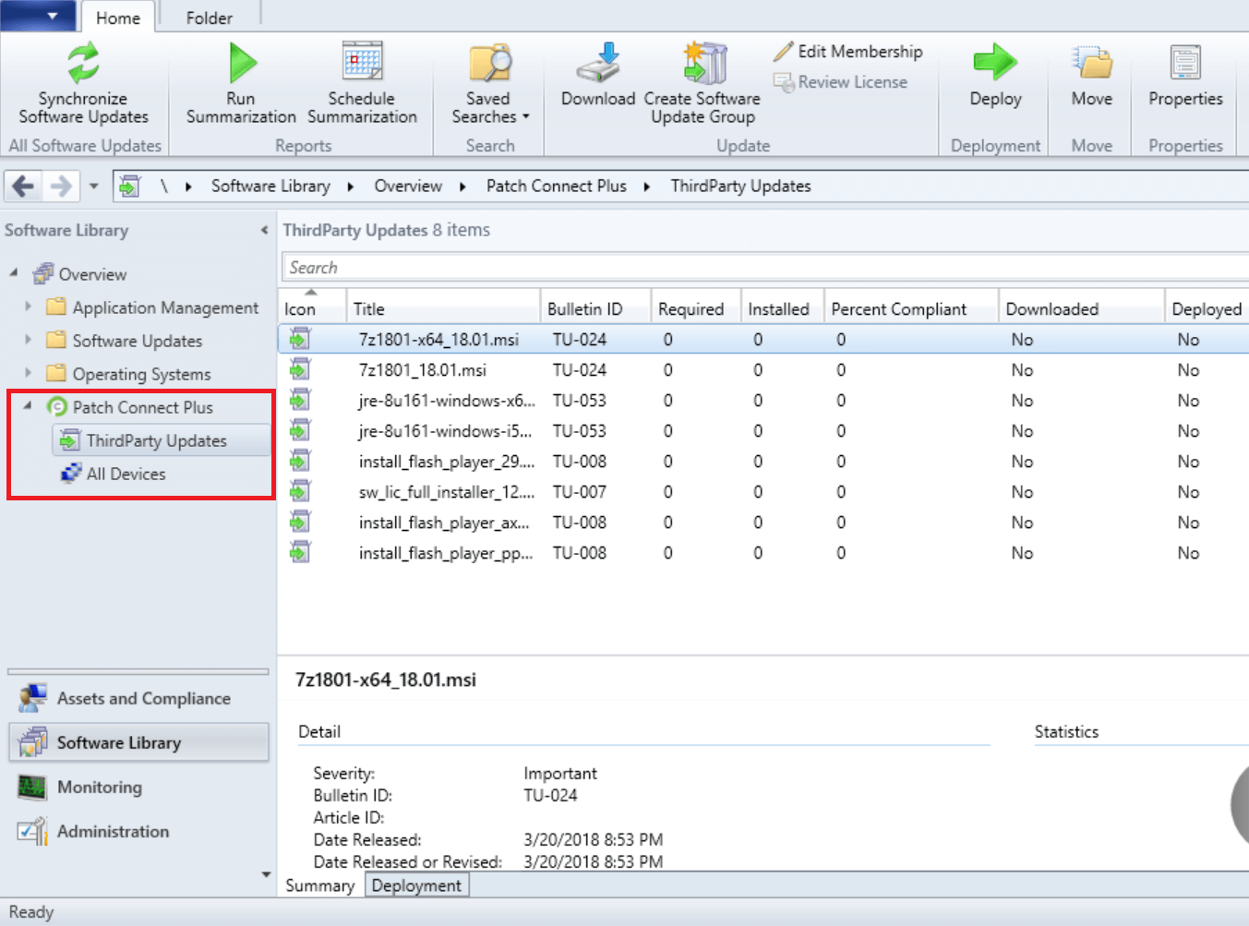This screenshot has height=926, width=1249.
Task: Select All Devices in the tree
Action: [126, 474]
